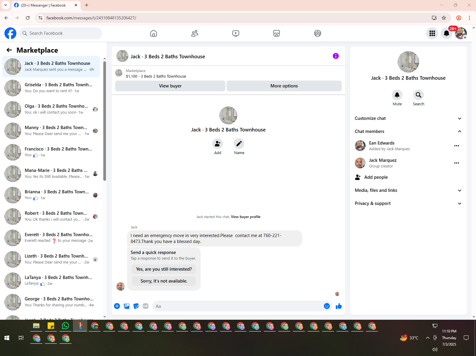Viewport: 476px width, 356px height.
Task: Choose a sticker icon in composer
Action: (x=136, y=306)
